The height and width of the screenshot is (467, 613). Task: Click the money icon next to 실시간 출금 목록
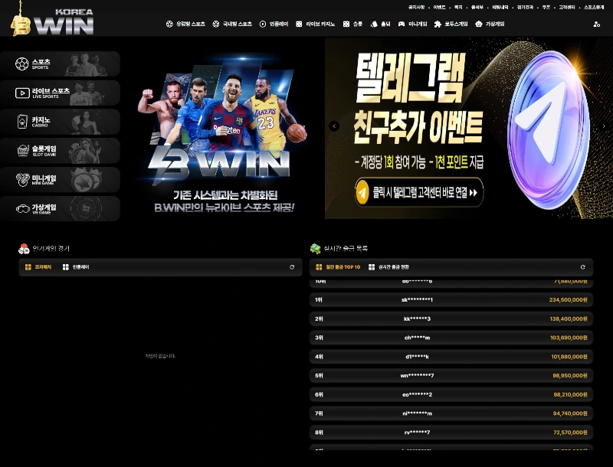coord(316,249)
